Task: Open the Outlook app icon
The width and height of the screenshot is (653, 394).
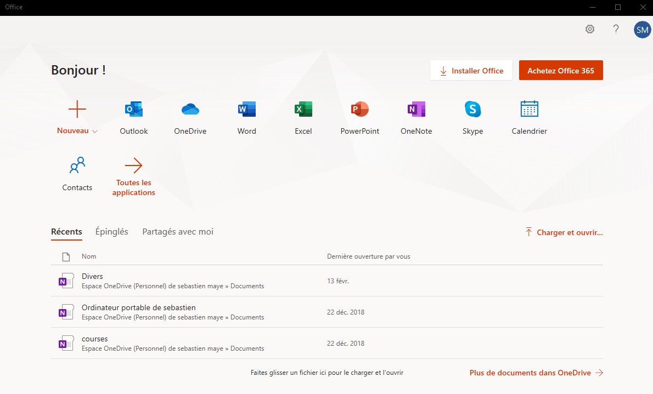Action: click(x=134, y=109)
